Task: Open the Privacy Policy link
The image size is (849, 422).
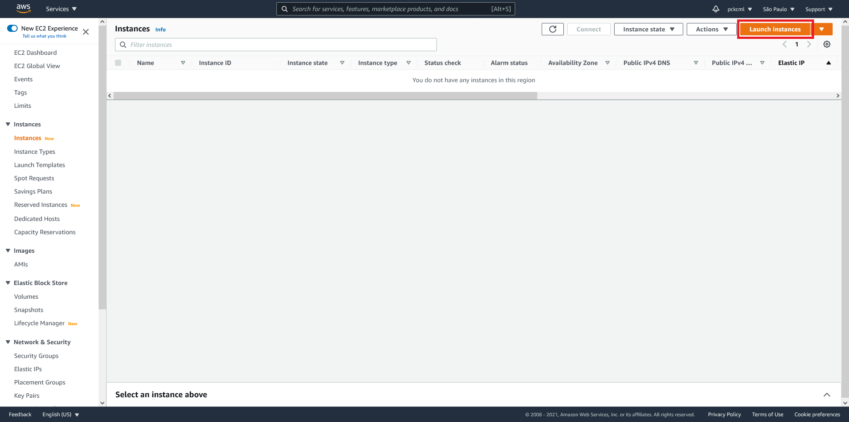Action: click(724, 414)
